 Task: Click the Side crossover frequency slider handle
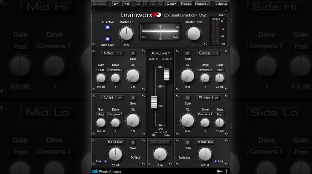(167, 75)
